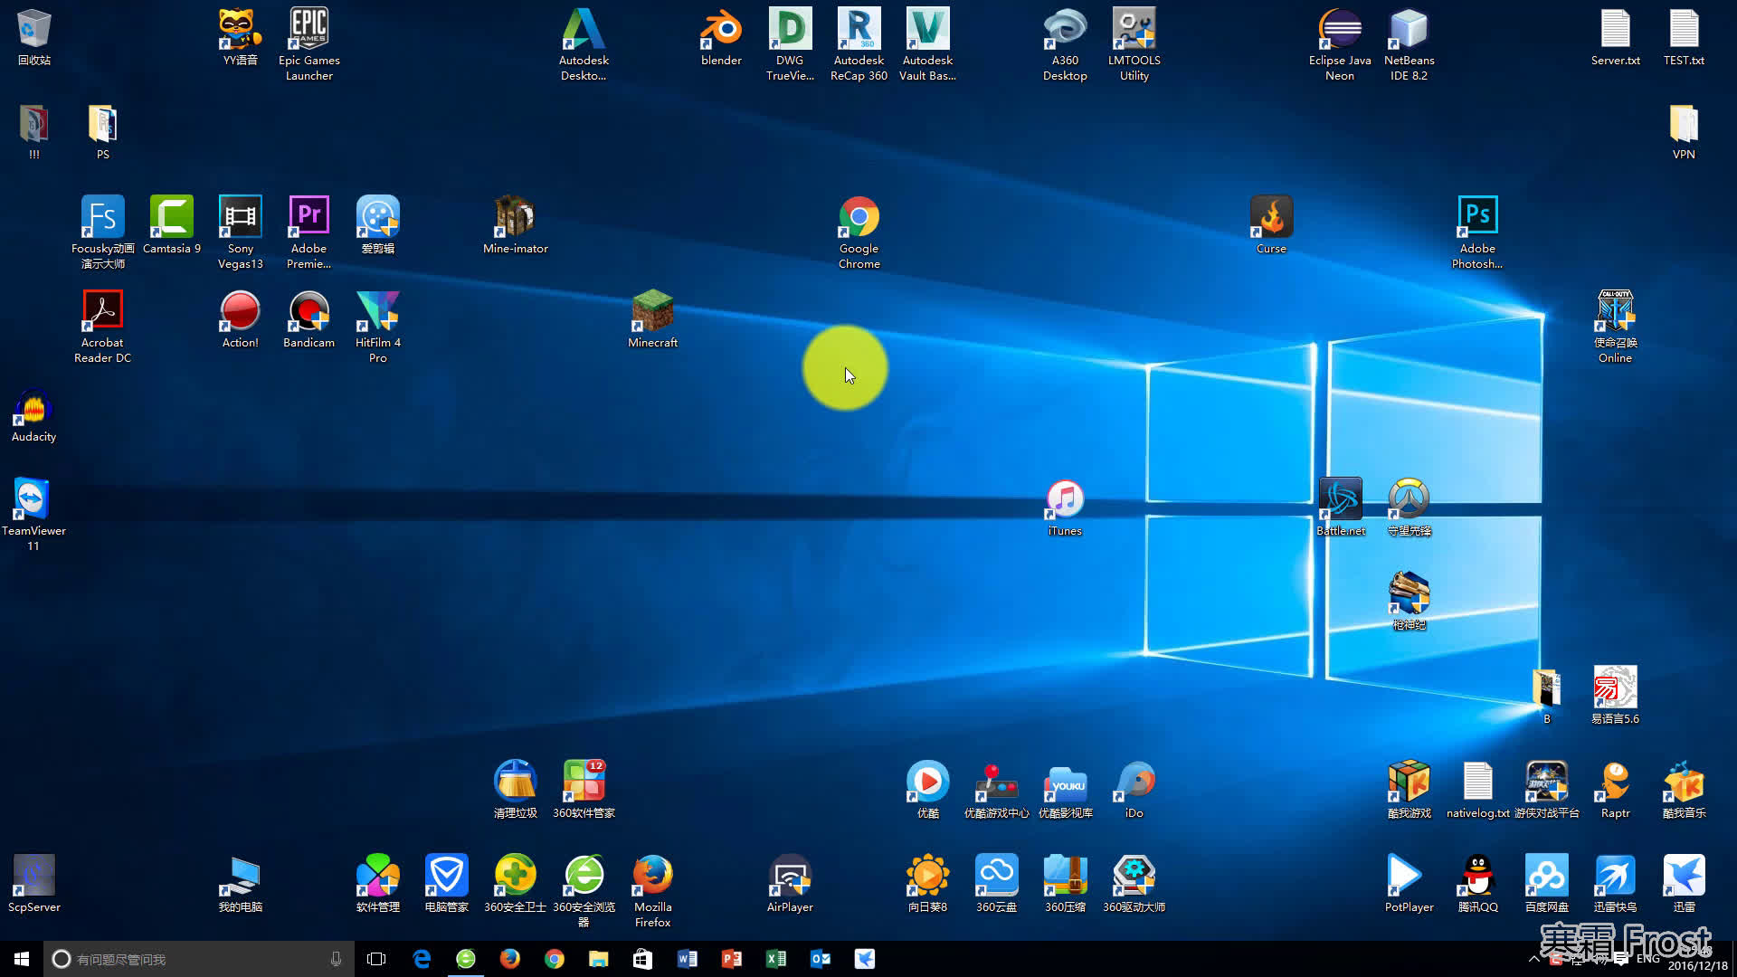Open the 清理垃圾 broom icon
Viewport: 1737px width, 977px height.
[515, 790]
